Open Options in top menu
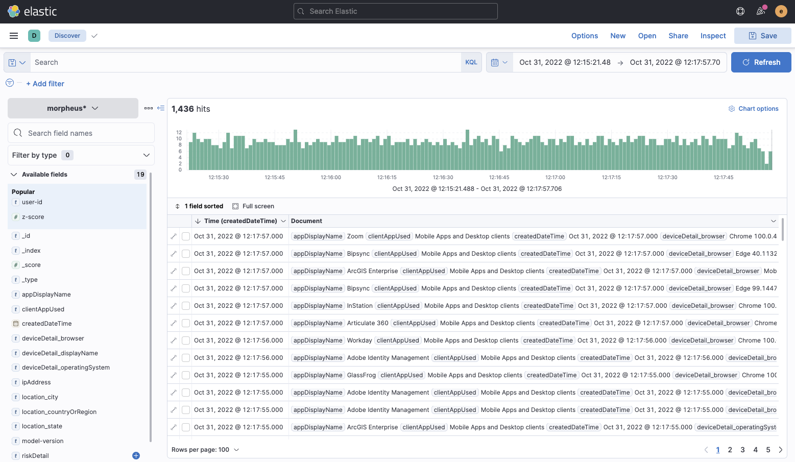The image size is (795, 462). pos(585,36)
